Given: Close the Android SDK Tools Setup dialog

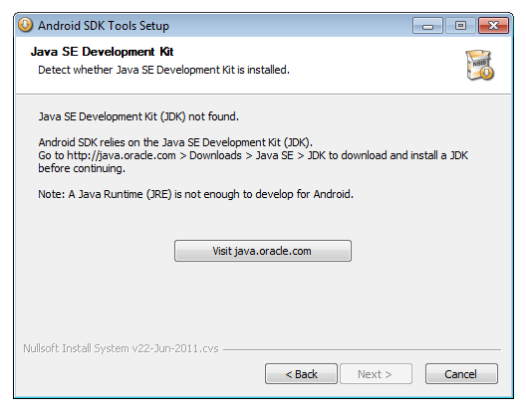Looking at the screenshot, I should (x=493, y=26).
